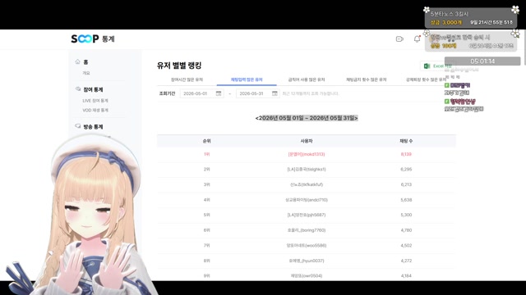Open VOD 재생 통계 in sidebar
This screenshot has height=295, width=526.
(95, 110)
